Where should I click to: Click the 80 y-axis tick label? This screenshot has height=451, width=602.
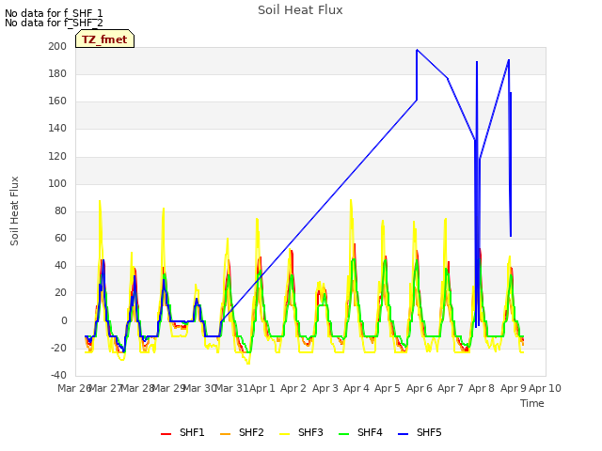[x=60, y=210]
